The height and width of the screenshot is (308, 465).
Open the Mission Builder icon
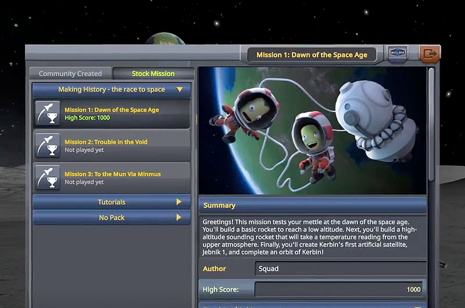(x=398, y=54)
